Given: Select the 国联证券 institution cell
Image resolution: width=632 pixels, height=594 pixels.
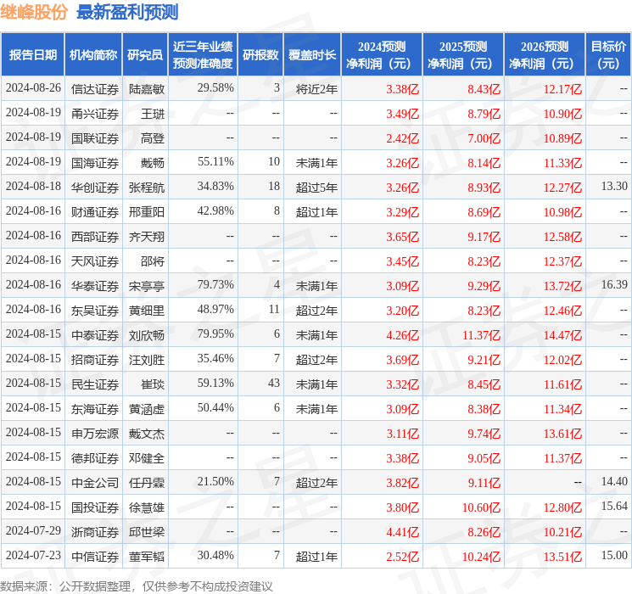Looking at the screenshot, I should coord(95,138).
